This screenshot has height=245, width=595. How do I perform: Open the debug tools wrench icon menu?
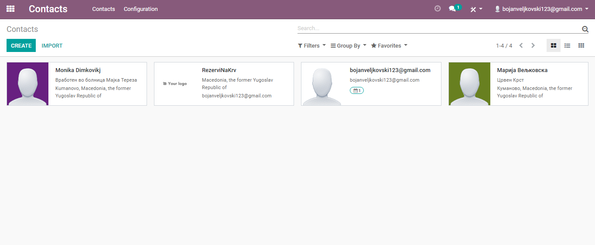click(476, 9)
